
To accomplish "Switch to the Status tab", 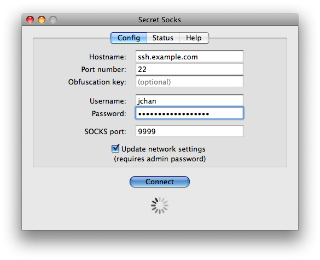I will pyautogui.click(x=163, y=38).
